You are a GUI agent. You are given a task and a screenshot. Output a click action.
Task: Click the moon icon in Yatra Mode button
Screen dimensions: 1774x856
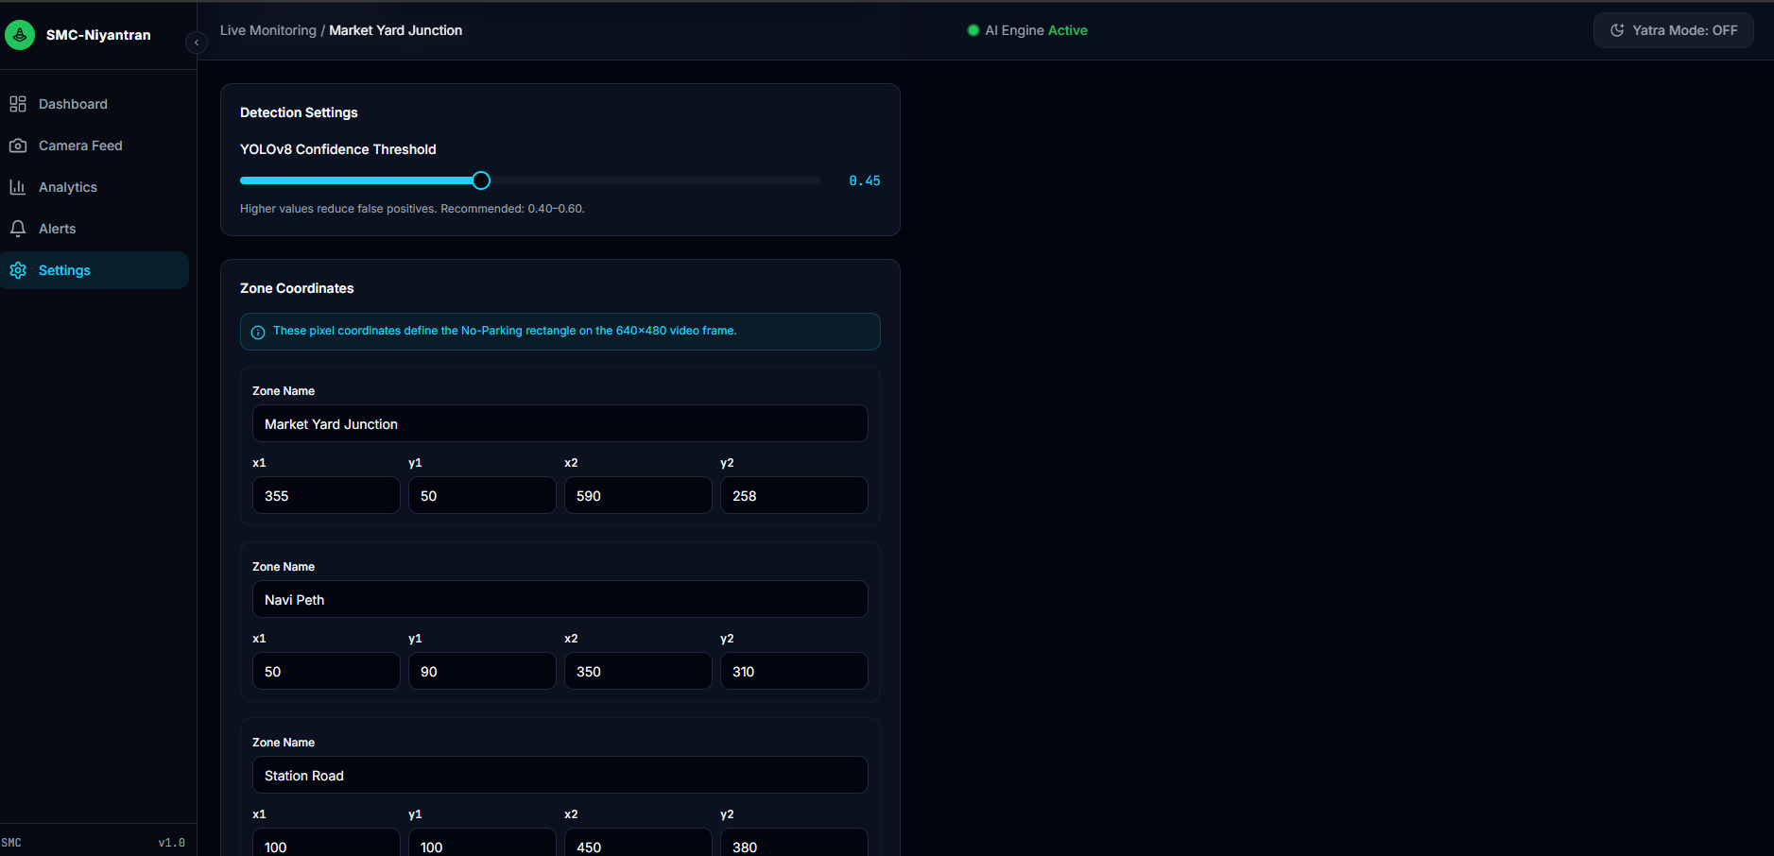point(1617,30)
